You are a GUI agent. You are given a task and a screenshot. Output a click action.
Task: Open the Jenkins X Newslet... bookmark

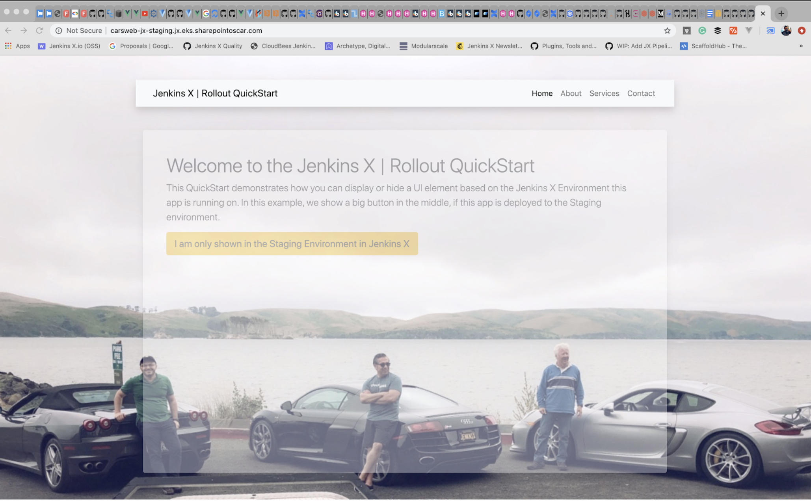[x=489, y=46]
